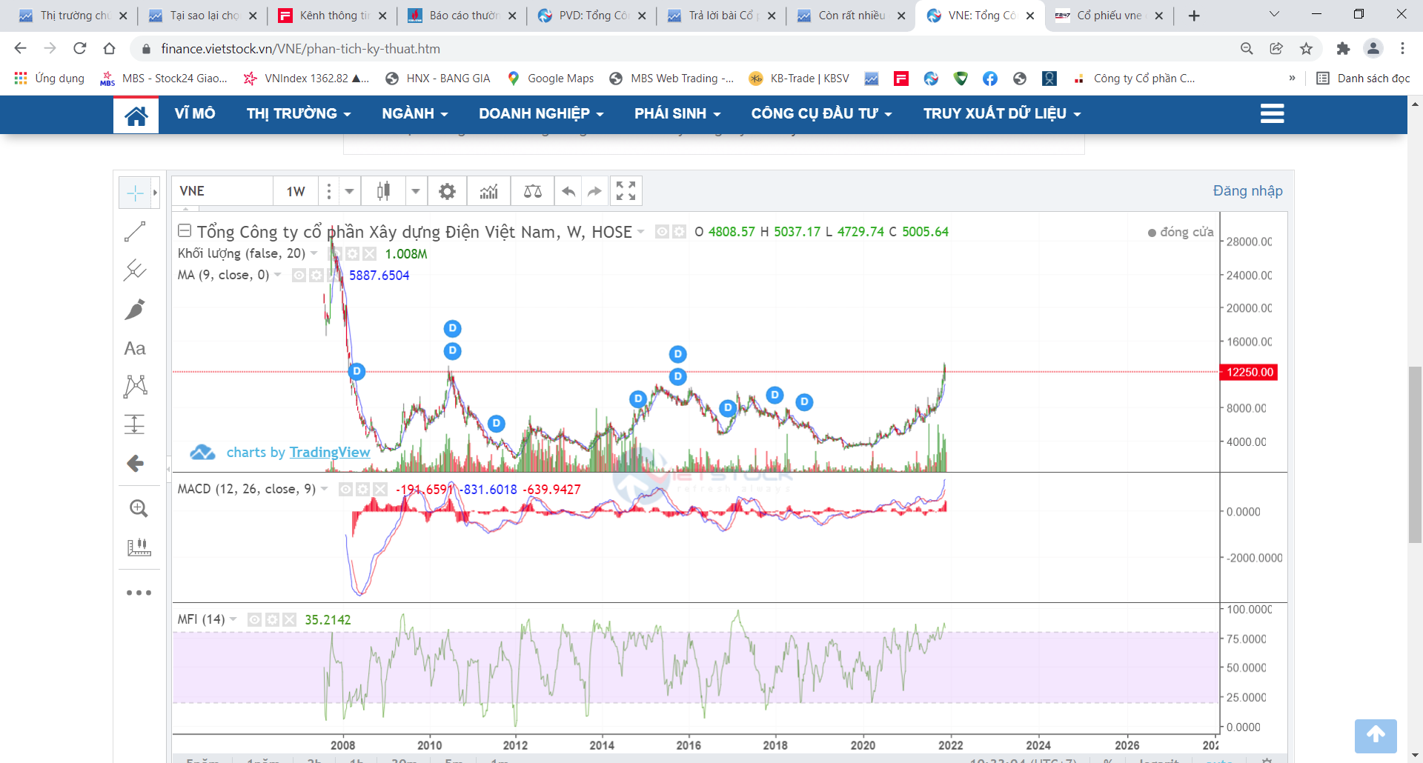Click the compare symbols scale icon
The height and width of the screenshot is (763, 1423).
point(533,191)
